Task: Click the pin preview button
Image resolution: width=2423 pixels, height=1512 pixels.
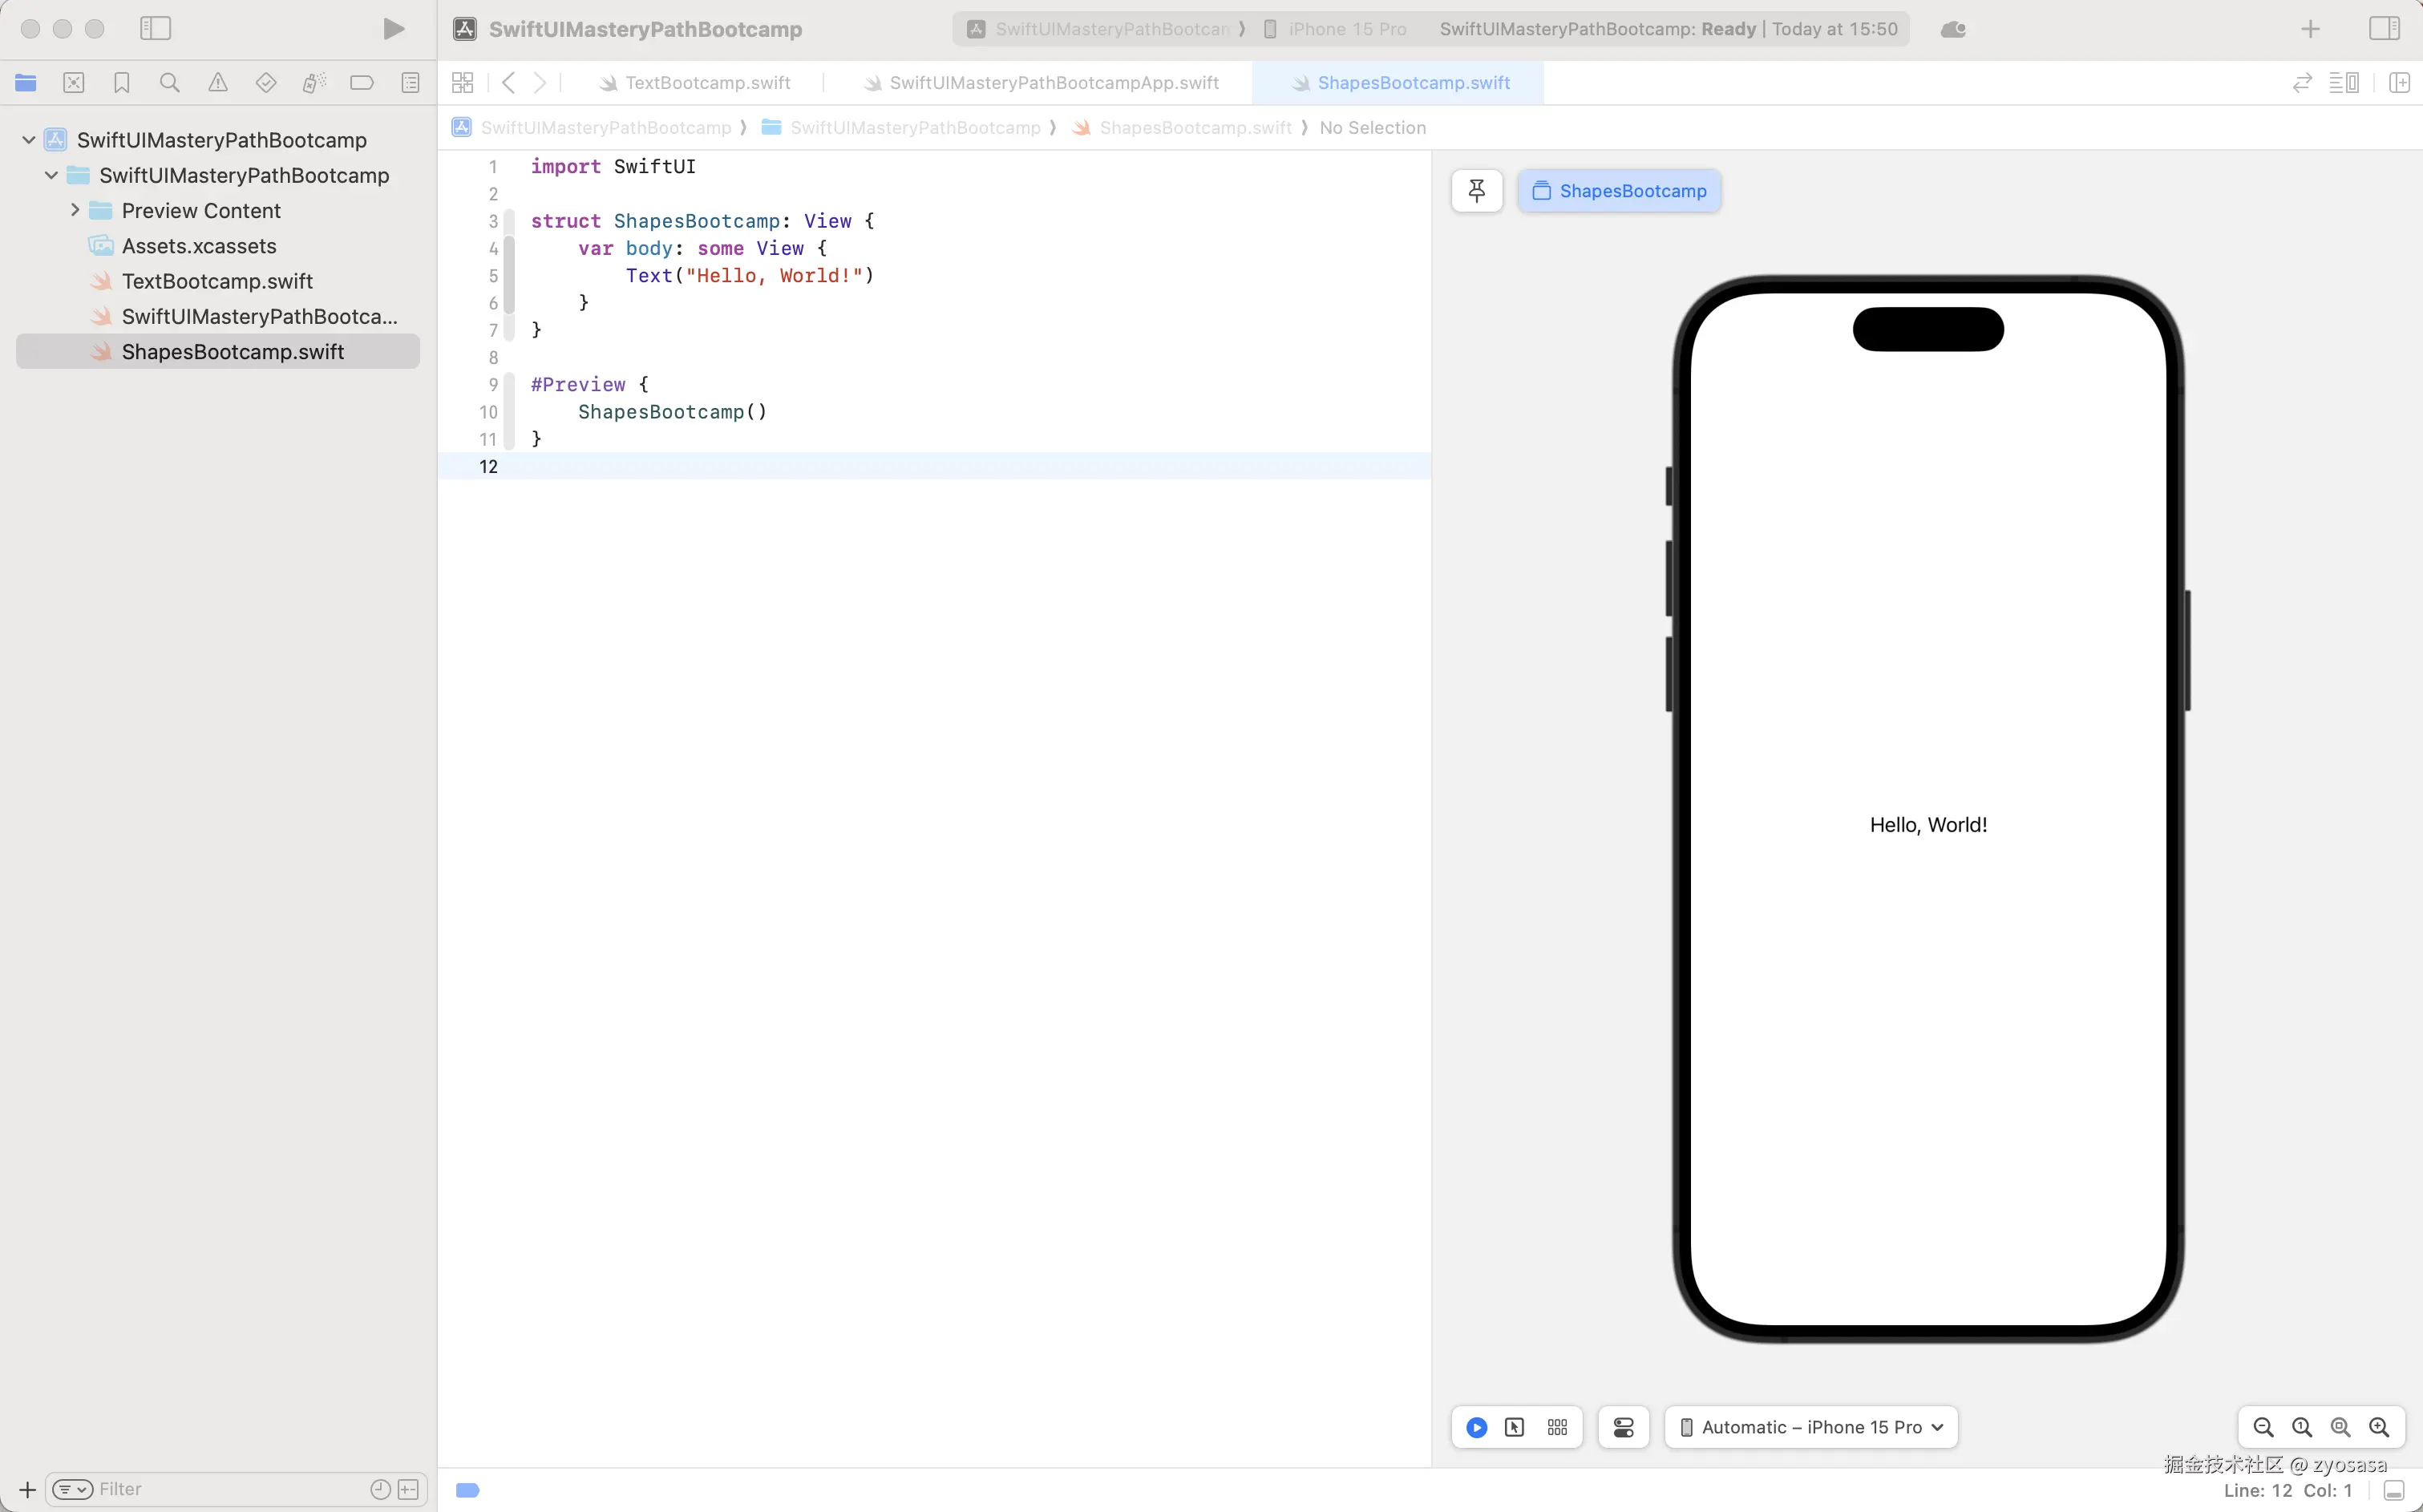Action: coord(1476,191)
